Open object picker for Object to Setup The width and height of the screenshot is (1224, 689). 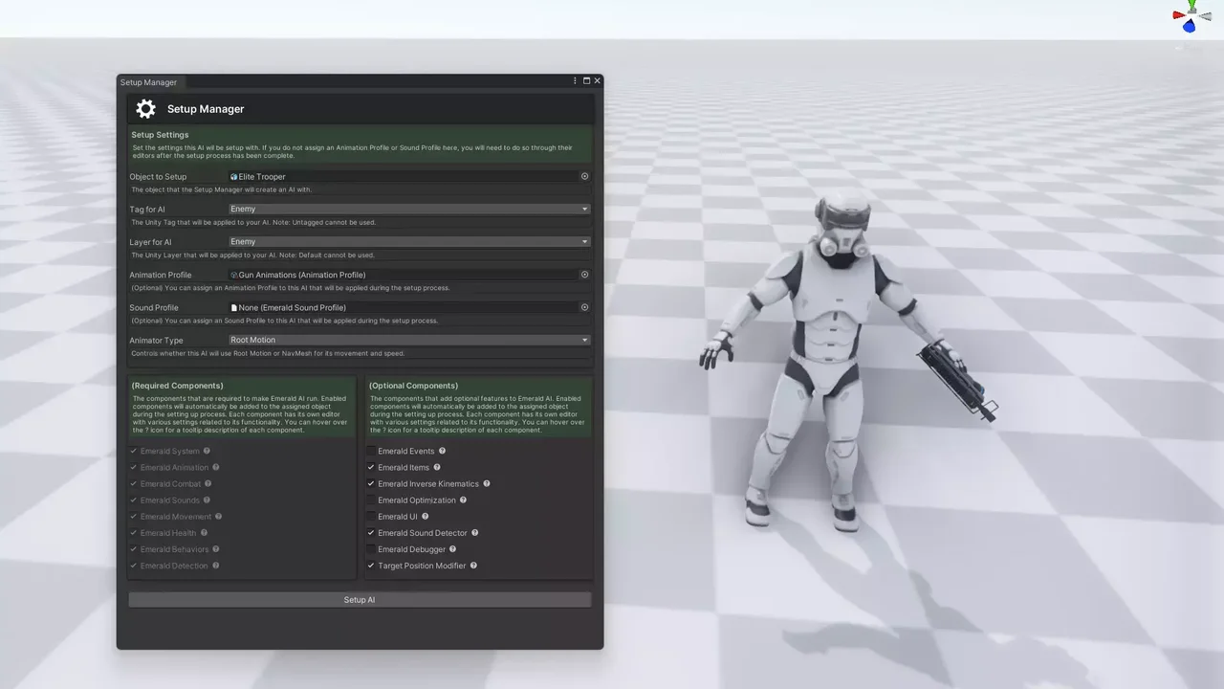point(584,176)
